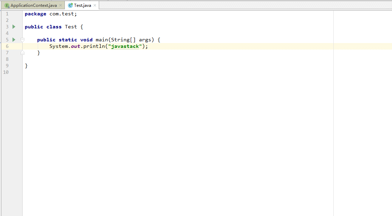Click the 'println' method call
Viewport: 392px width, 216px height.
click(94, 46)
